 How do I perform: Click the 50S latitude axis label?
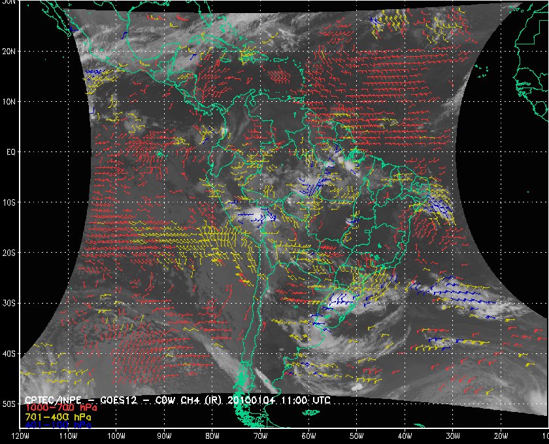(x=8, y=404)
